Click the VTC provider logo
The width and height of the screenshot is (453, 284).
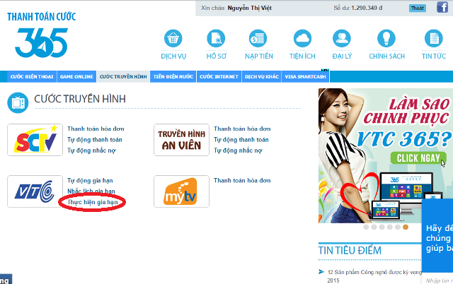pos(35,191)
